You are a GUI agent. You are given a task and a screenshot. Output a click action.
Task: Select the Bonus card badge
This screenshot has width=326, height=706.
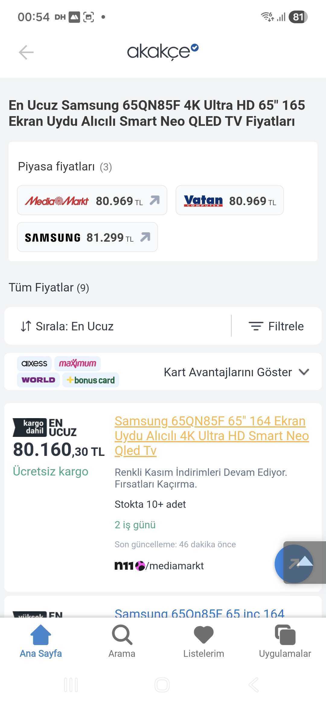click(91, 380)
